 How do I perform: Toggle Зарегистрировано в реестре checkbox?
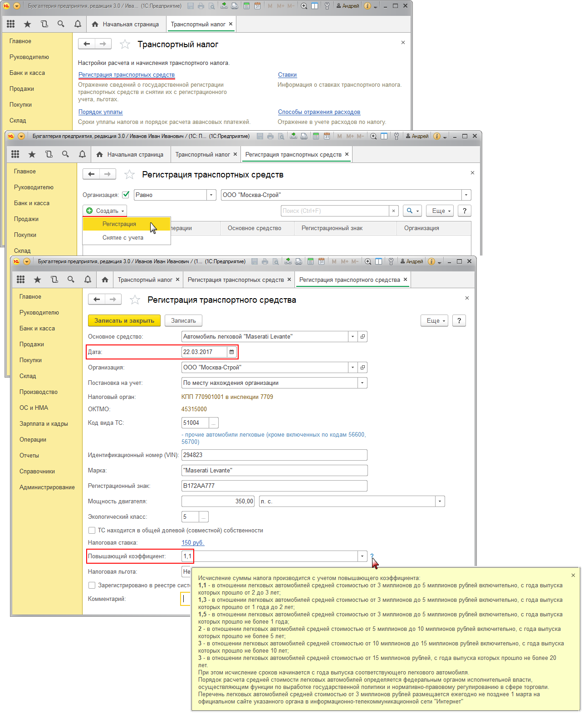[92, 585]
